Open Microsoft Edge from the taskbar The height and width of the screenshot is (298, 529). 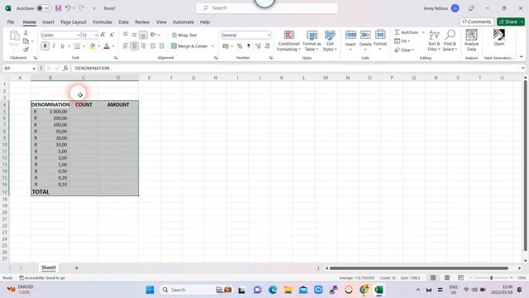point(273,290)
